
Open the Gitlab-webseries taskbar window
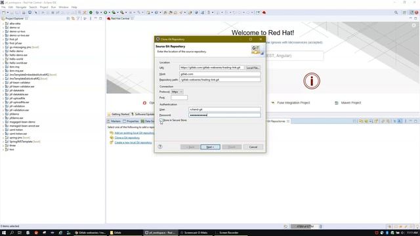[x=90, y=233]
